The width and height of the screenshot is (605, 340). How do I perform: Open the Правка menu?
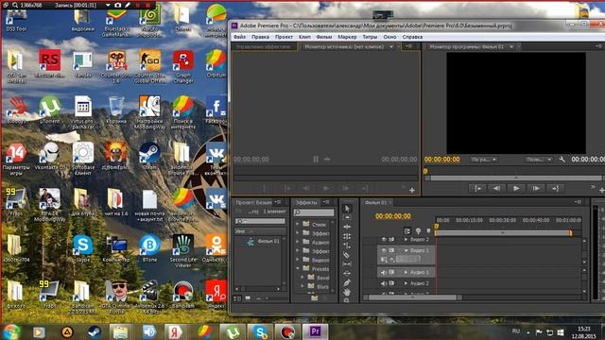click(261, 37)
